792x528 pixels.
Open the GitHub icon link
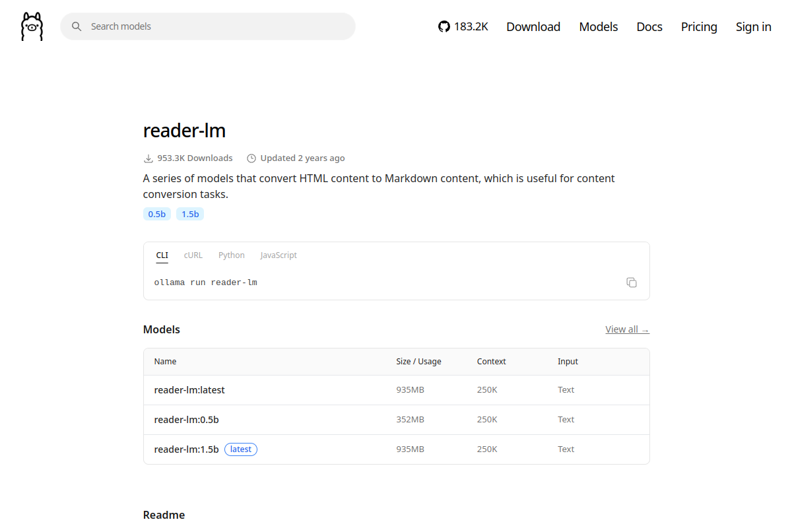click(x=444, y=26)
